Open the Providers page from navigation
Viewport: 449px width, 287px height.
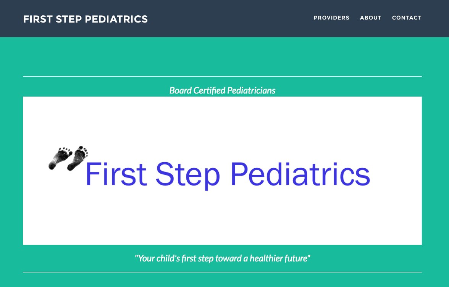(331, 18)
